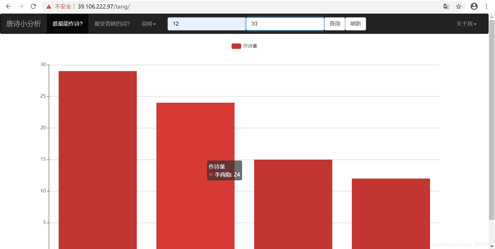Click the y-axis label 10
The height and width of the screenshot is (249, 495).
coord(43,191)
